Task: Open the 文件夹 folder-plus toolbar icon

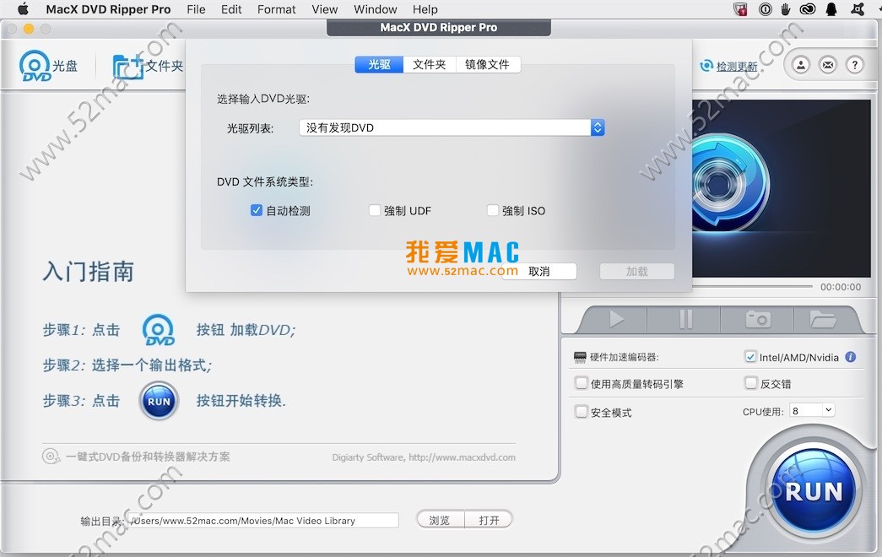Action: (x=127, y=67)
